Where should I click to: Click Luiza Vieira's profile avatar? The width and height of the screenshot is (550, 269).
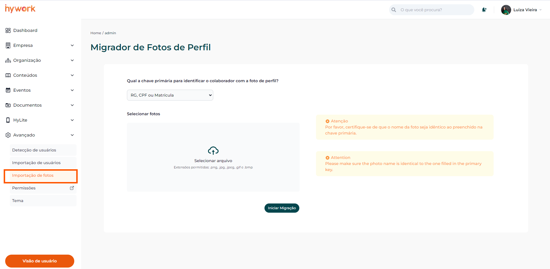coord(506,10)
